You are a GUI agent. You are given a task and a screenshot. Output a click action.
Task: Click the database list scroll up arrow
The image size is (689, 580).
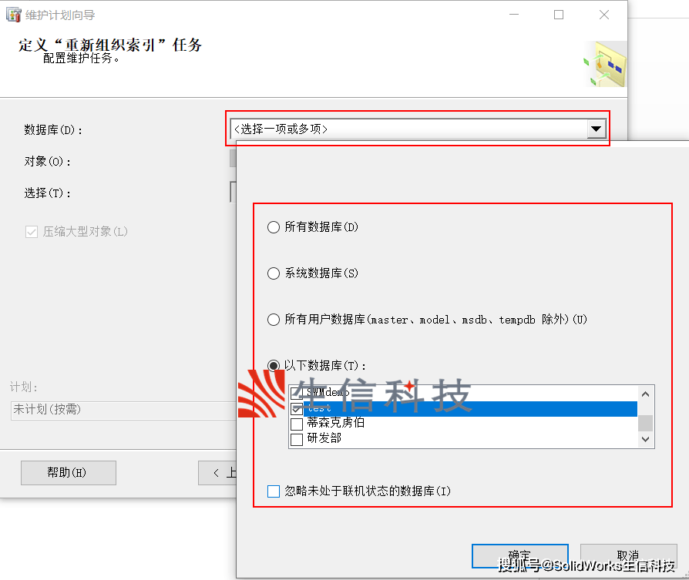click(x=645, y=394)
